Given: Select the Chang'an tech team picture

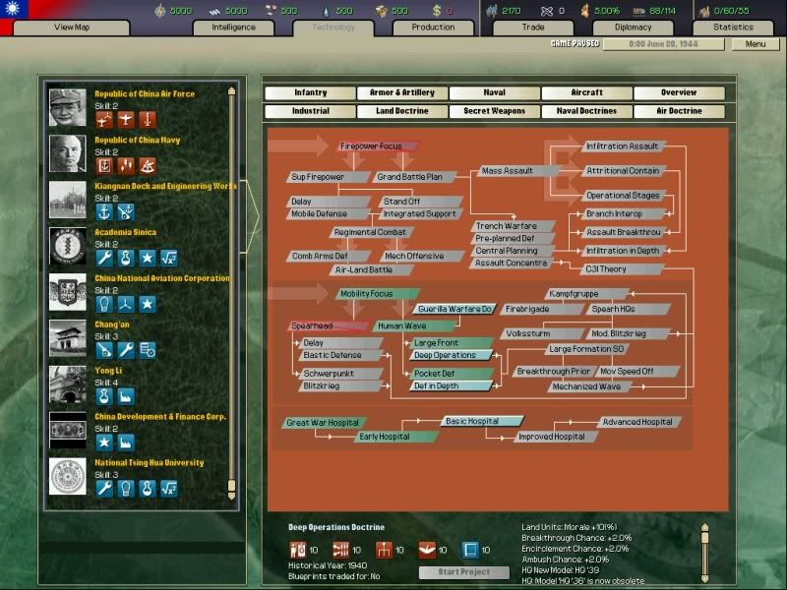Looking at the screenshot, I should (x=68, y=338).
